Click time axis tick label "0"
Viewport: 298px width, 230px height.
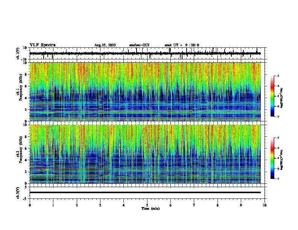(30, 205)
